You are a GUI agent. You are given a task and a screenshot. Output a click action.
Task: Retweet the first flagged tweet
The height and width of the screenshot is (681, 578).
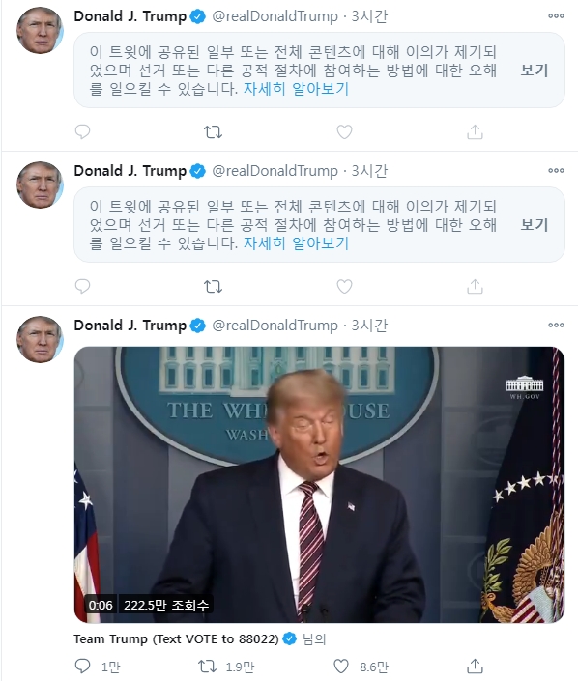213,131
